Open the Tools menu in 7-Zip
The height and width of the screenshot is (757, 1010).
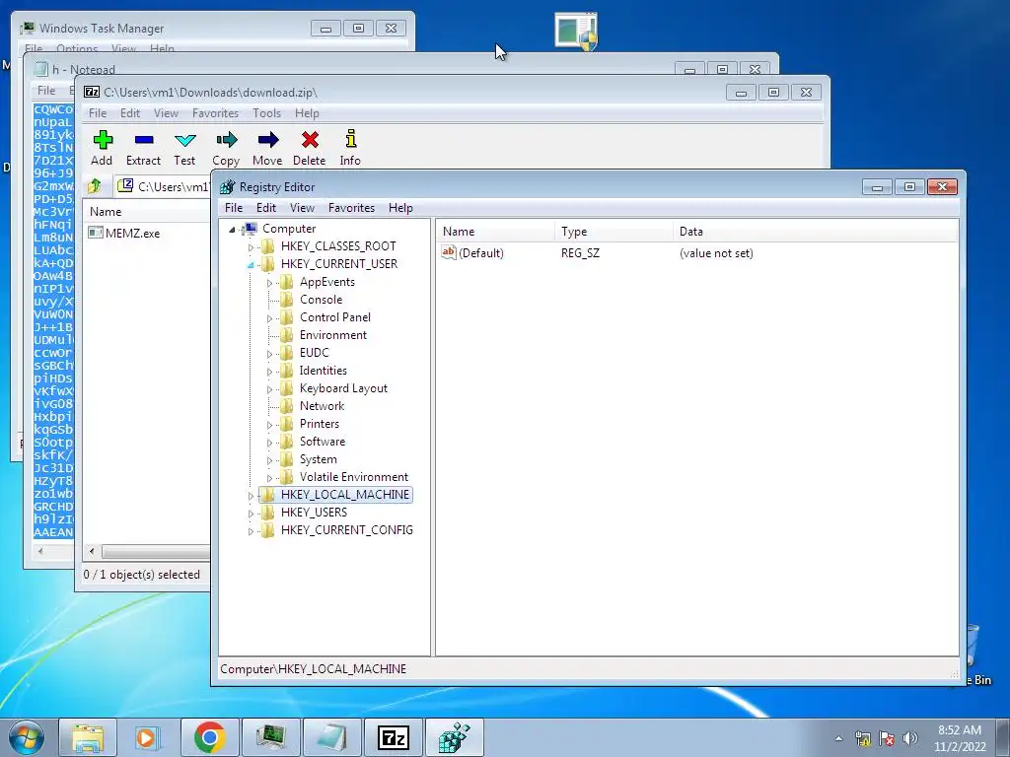point(266,113)
